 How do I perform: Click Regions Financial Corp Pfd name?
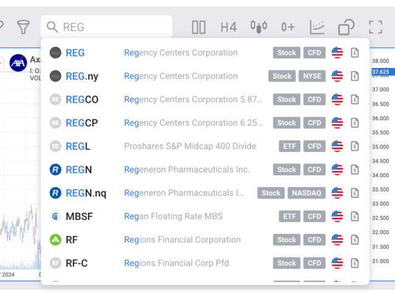point(176,263)
